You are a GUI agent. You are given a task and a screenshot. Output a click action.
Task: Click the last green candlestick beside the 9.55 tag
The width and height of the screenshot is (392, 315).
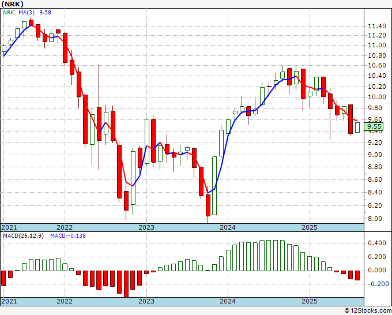click(357, 127)
